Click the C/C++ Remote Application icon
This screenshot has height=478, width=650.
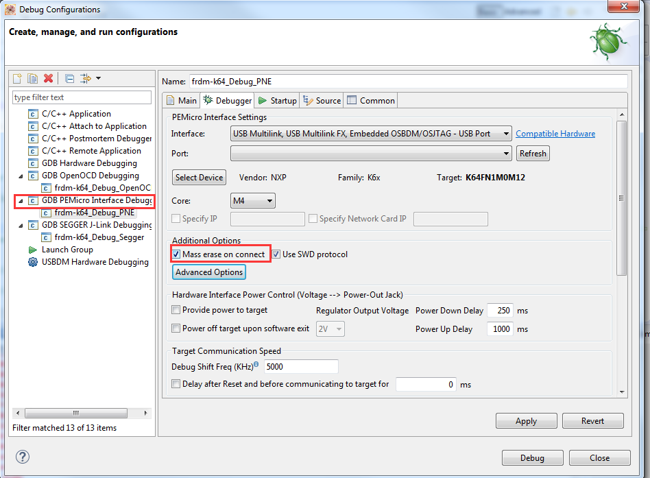(33, 151)
